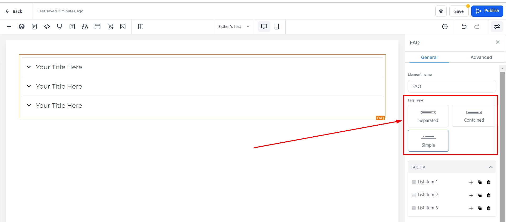Expand the third Your Title Here question
The height and width of the screenshot is (222, 506).
202,106
